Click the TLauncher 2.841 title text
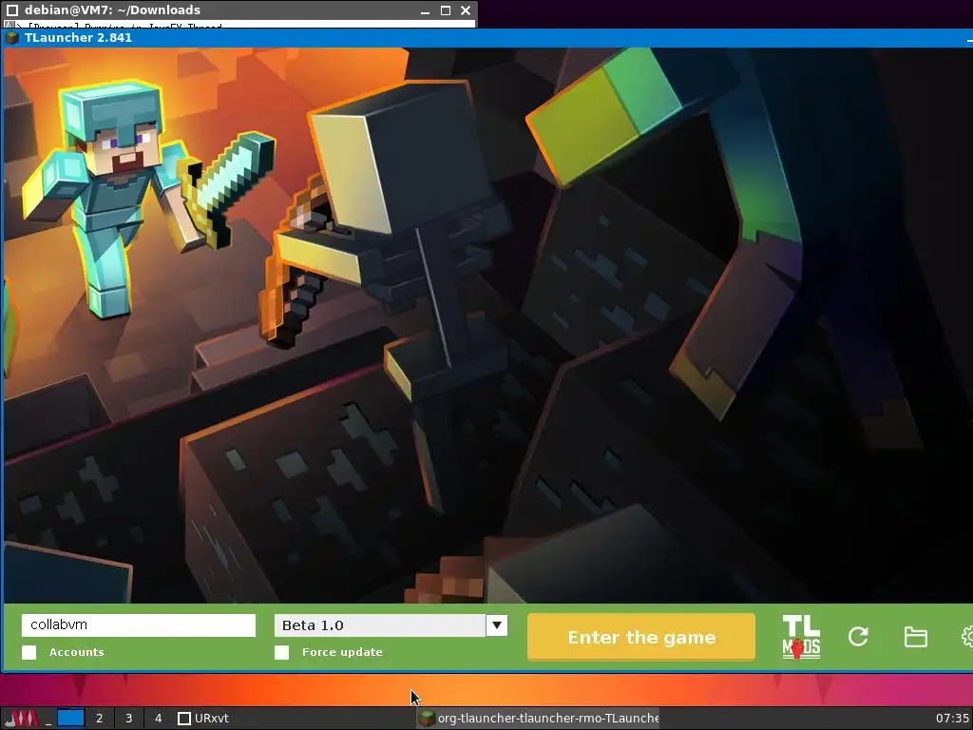973x730 pixels. (x=78, y=37)
